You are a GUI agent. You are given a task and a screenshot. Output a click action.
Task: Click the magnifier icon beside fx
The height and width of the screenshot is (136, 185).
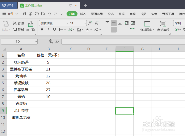51,41
